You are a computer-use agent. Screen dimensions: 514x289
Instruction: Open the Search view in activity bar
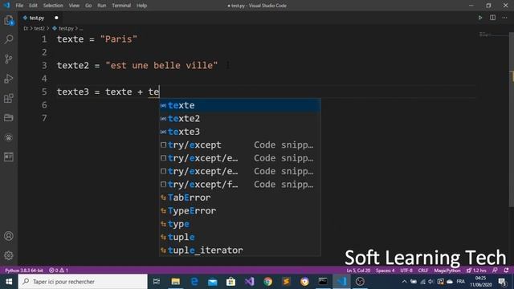coord(9,39)
